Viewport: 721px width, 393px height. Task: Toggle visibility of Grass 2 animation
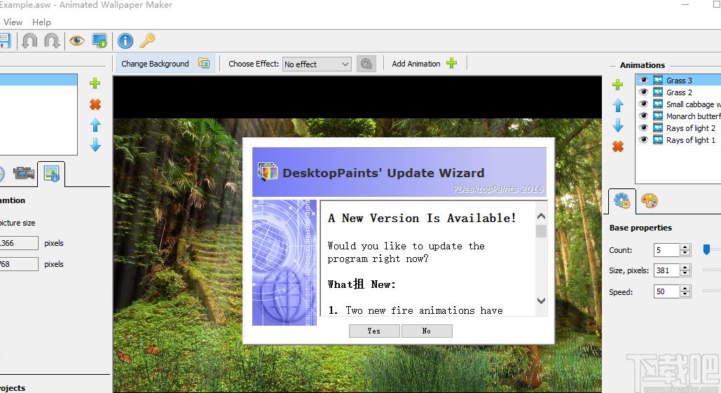pyautogui.click(x=643, y=92)
